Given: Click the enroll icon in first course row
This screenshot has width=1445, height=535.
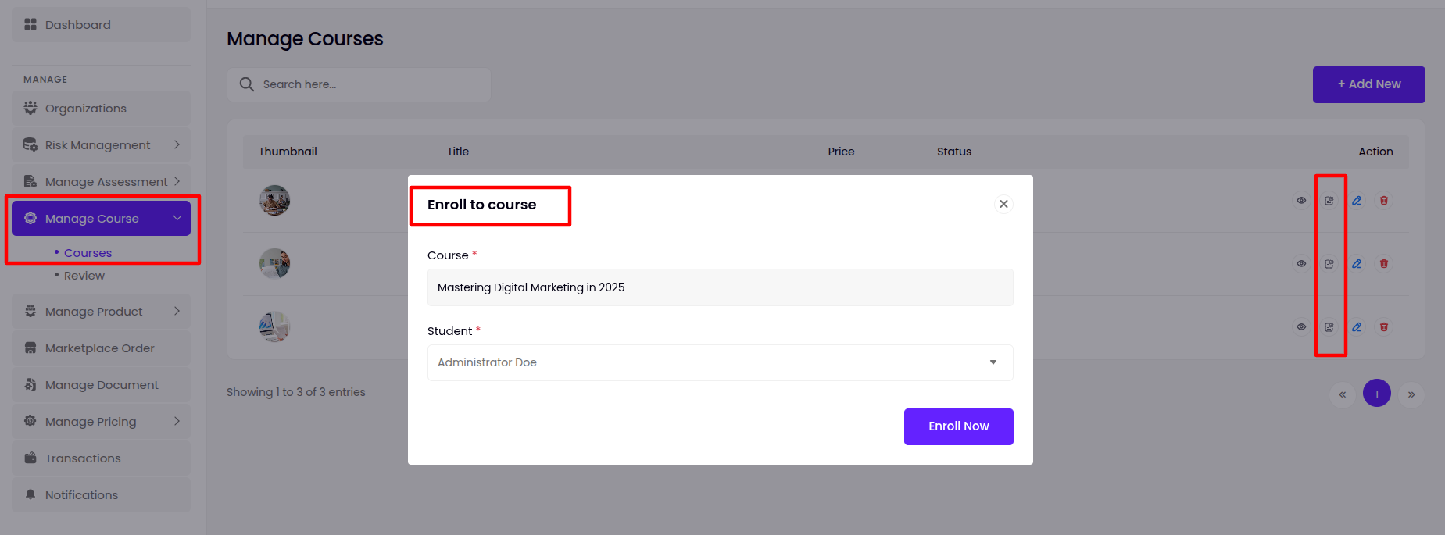Looking at the screenshot, I should tap(1329, 201).
